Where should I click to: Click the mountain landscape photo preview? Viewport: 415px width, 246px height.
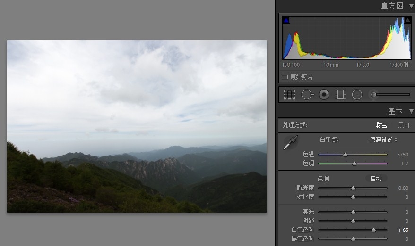tap(137, 126)
